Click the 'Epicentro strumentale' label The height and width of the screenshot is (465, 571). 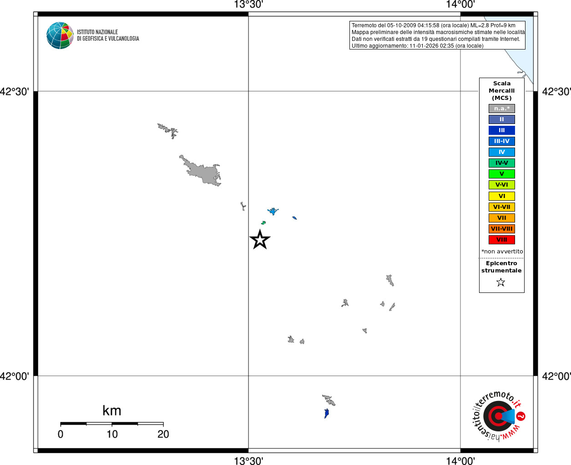[x=501, y=267]
